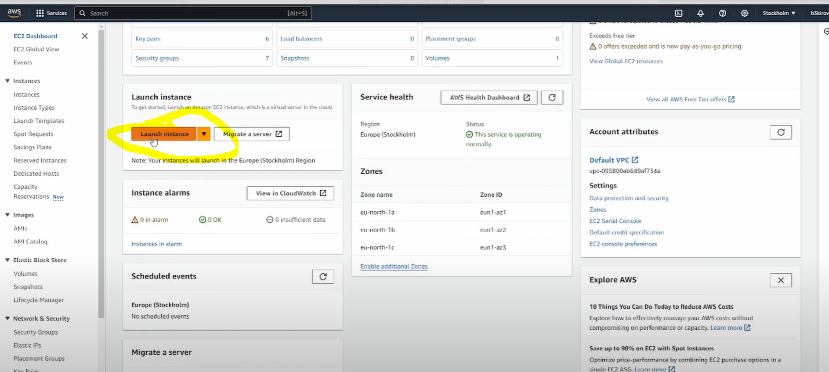Click View in CloudWatch
Viewport: 829px width, 372px height.
coord(290,193)
